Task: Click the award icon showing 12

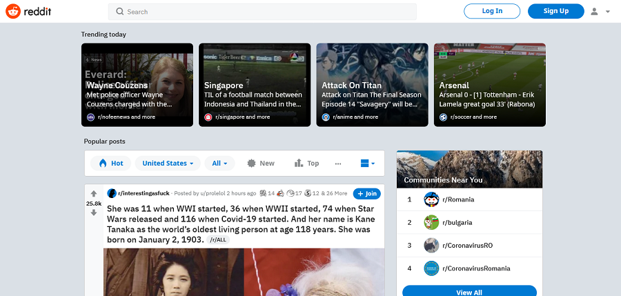Action: [x=307, y=193]
